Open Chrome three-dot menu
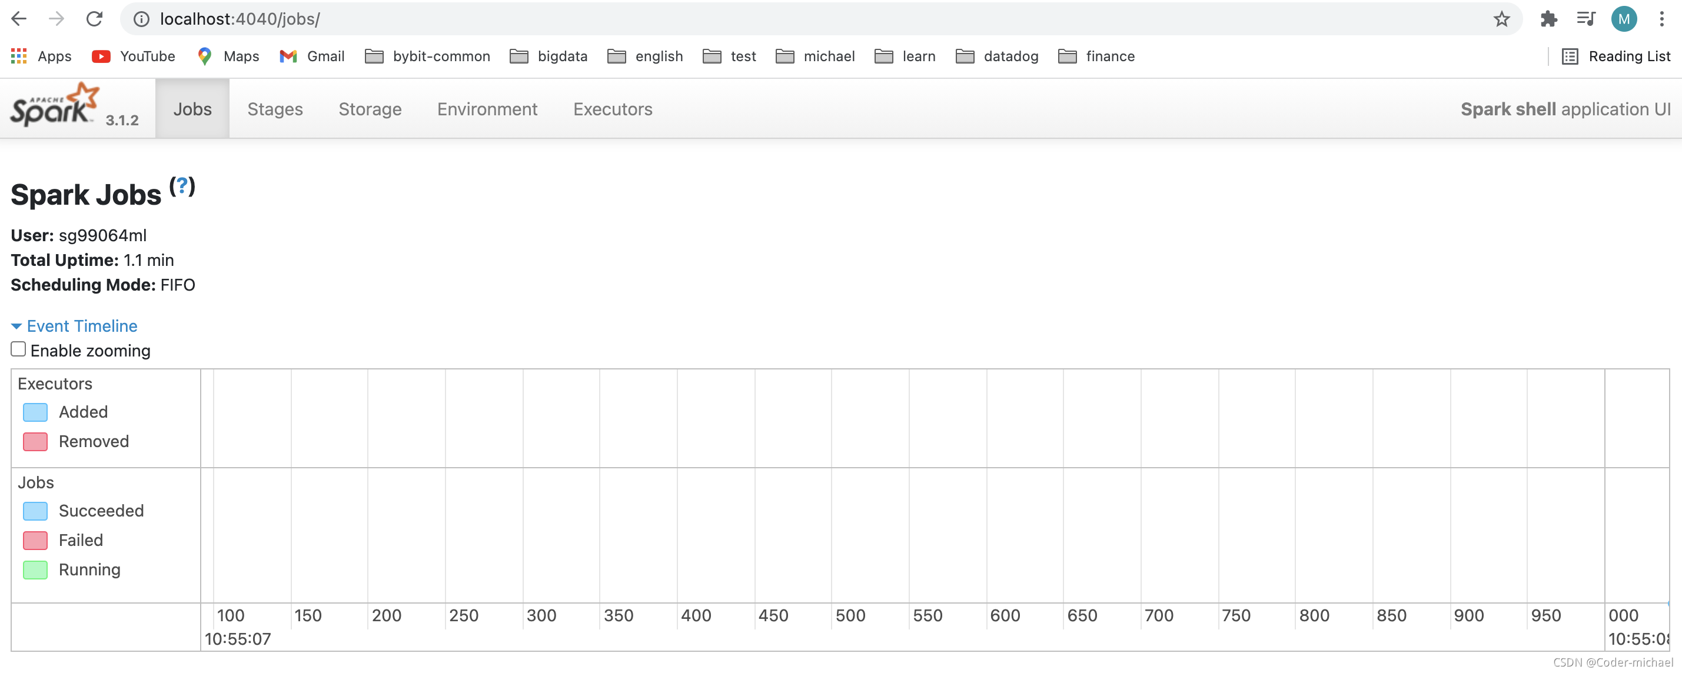 click(1661, 19)
